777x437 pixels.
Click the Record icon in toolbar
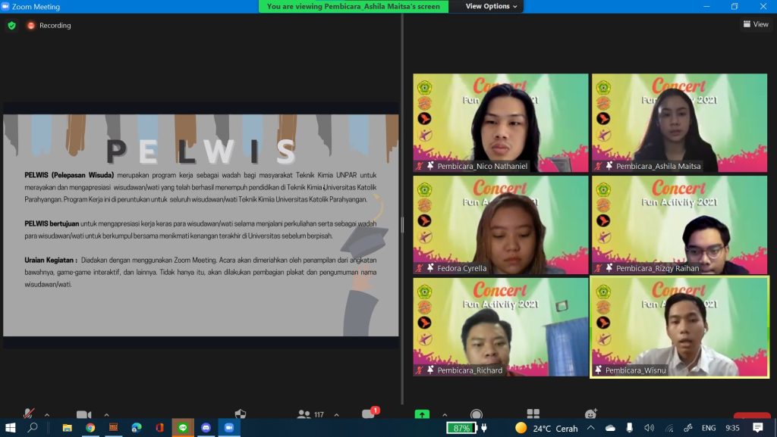point(477,414)
